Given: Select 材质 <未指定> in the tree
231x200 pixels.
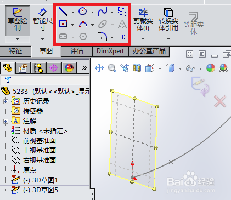Looking at the screenshot, I should tap(39, 131).
